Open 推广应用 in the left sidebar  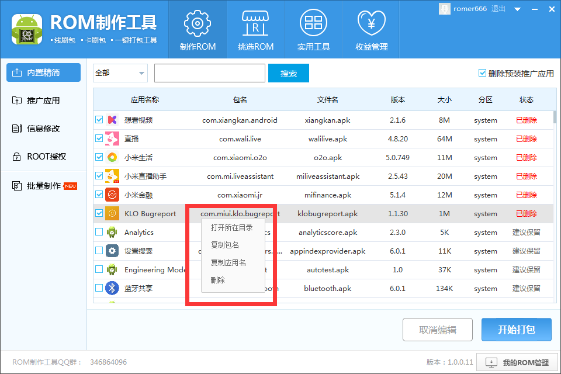tap(43, 101)
